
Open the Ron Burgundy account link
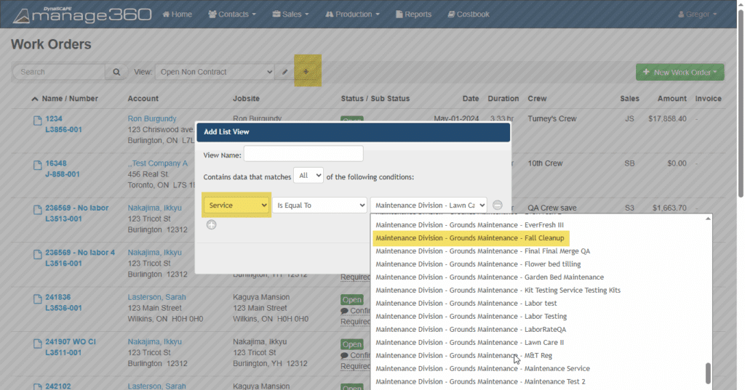pyautogui.click(x=152, y=118)
